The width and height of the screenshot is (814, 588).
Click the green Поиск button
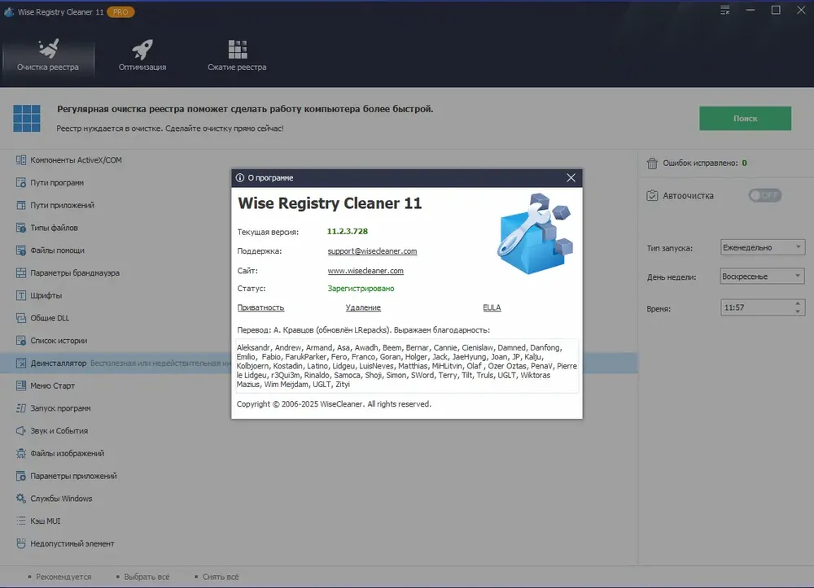(x=745, y=118)
